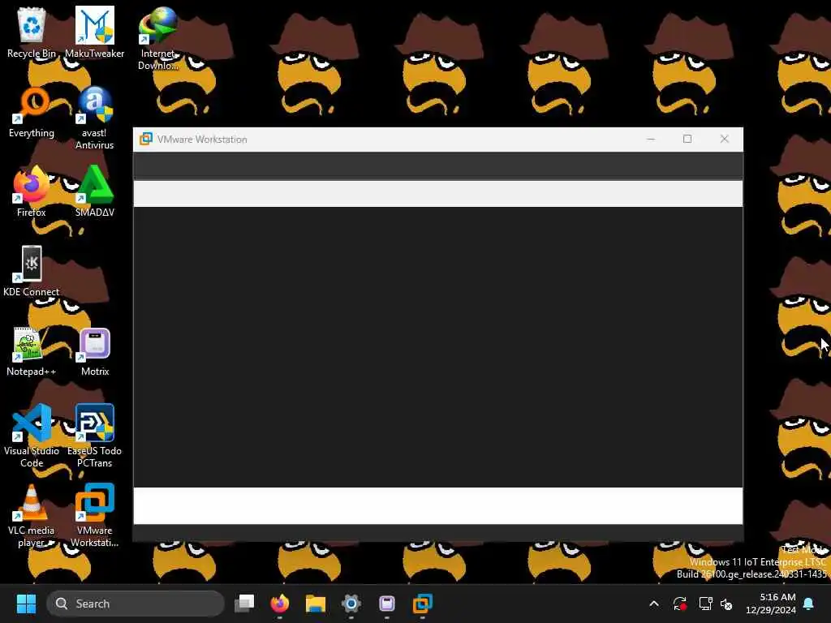The width and height of the screenshot is (831, 623).
Task: Launch Firefox from the desktop
Action: 32,191
